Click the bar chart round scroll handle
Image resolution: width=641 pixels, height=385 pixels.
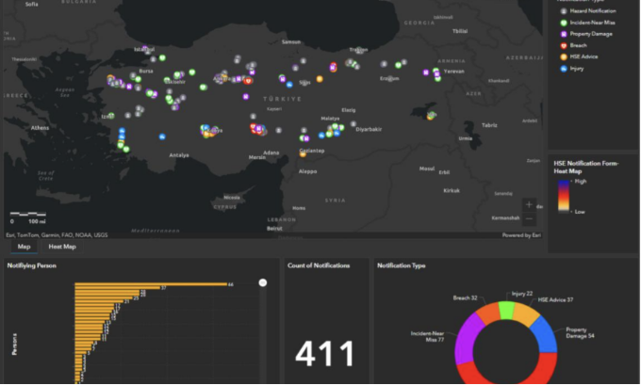[263, 281]
